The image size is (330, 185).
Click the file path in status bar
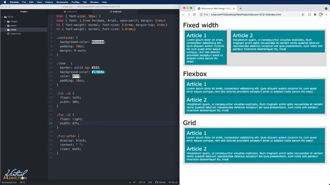pyautogui.click(x=9, y=182)
